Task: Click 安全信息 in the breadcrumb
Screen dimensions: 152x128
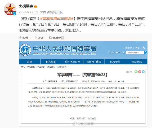Action: [41, 67]
